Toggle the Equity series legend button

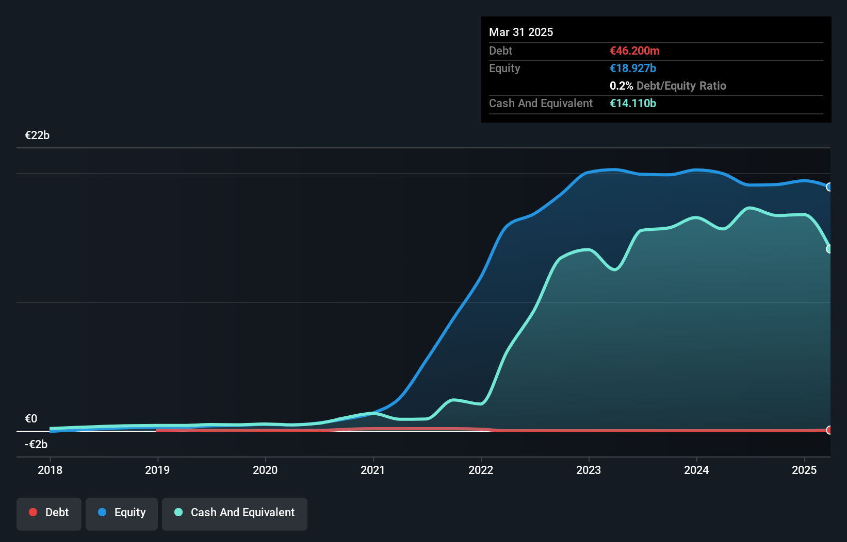122,514
